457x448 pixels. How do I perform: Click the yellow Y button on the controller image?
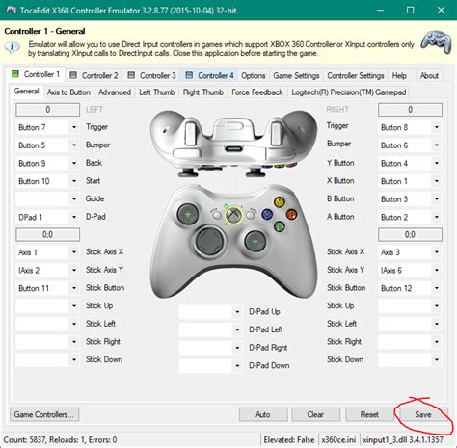click(x=279, y=202)
